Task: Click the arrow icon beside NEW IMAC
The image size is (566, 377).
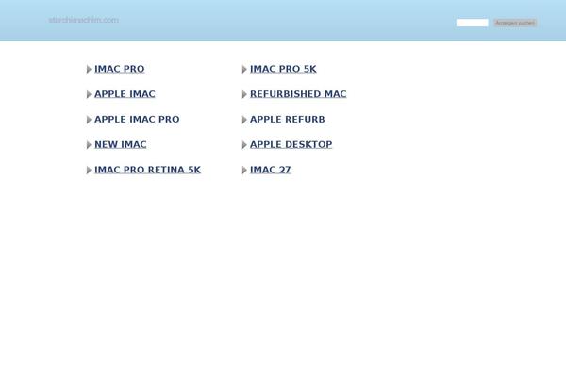Action: click(x=89, y=145)
